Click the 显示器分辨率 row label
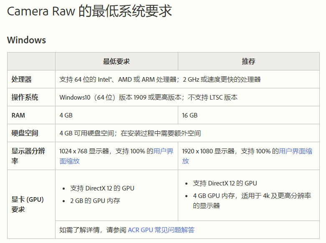The height and width of the screenshot is (243, 326). point(28,156)
